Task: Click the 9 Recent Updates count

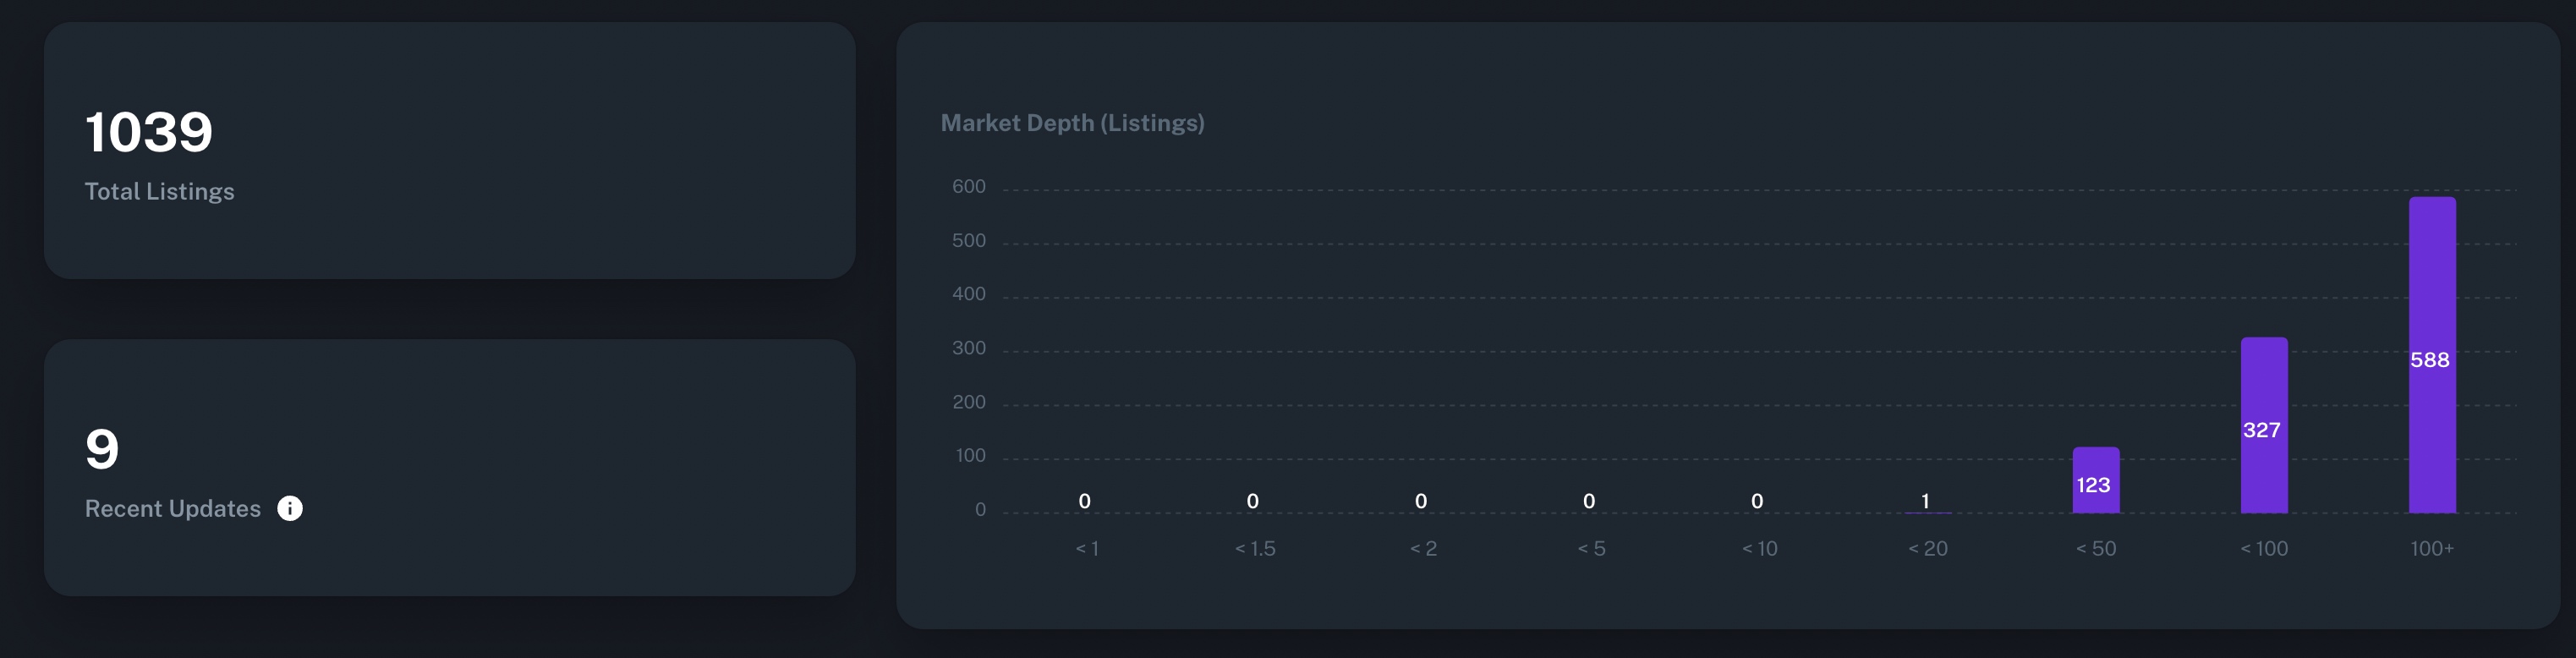Action: pos(102,448)
